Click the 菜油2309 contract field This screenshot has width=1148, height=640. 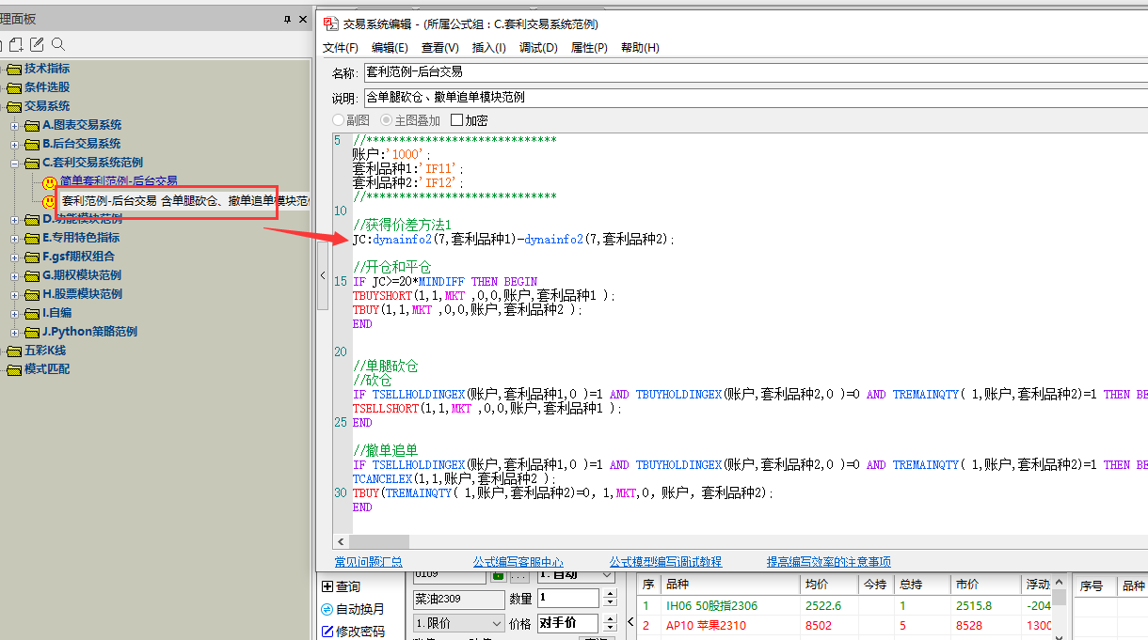(459, 599)
